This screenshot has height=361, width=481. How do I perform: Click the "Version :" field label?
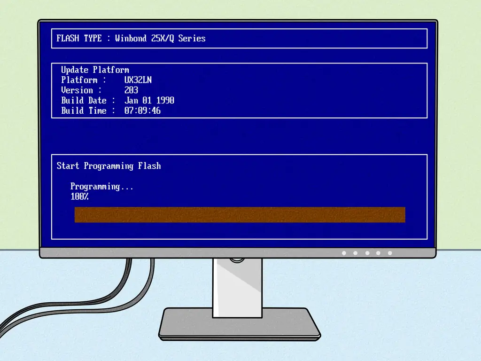[81, 90]
